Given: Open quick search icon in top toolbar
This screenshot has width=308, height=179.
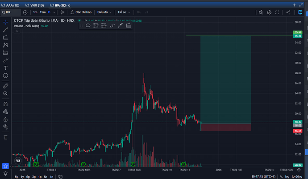Looking at the screenshot, I should click(261, 12).
